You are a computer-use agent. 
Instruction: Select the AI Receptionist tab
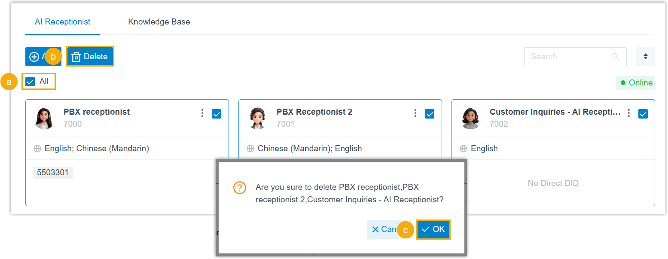point(62,22)
